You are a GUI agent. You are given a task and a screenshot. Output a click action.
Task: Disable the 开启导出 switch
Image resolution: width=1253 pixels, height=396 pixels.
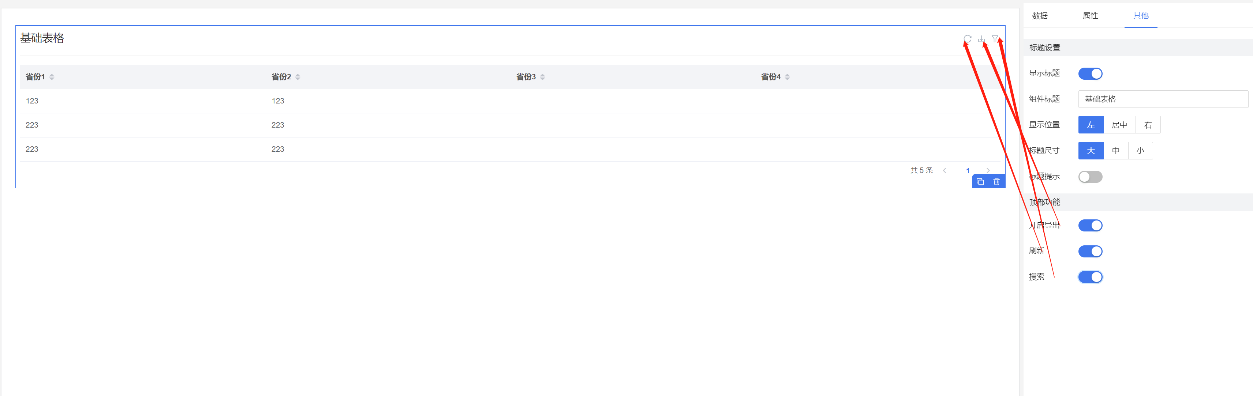[1090, 226]
